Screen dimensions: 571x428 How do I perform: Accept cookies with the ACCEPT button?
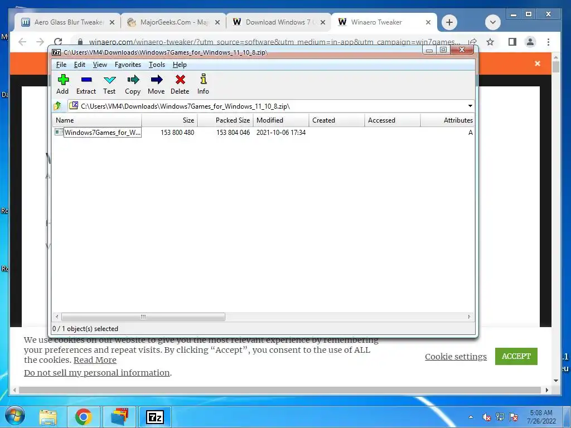click(516, 356)
